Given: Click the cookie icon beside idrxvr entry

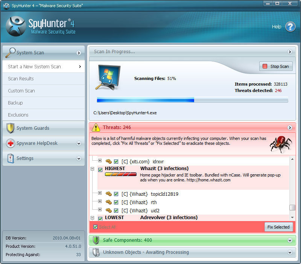Looking at the screenshot, I should [x=109, y=161].
